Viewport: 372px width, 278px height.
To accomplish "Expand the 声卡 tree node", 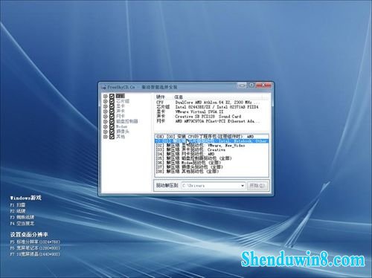I will coord(106,111).
